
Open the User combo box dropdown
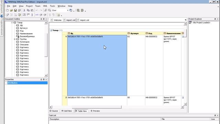pos(68,10)
